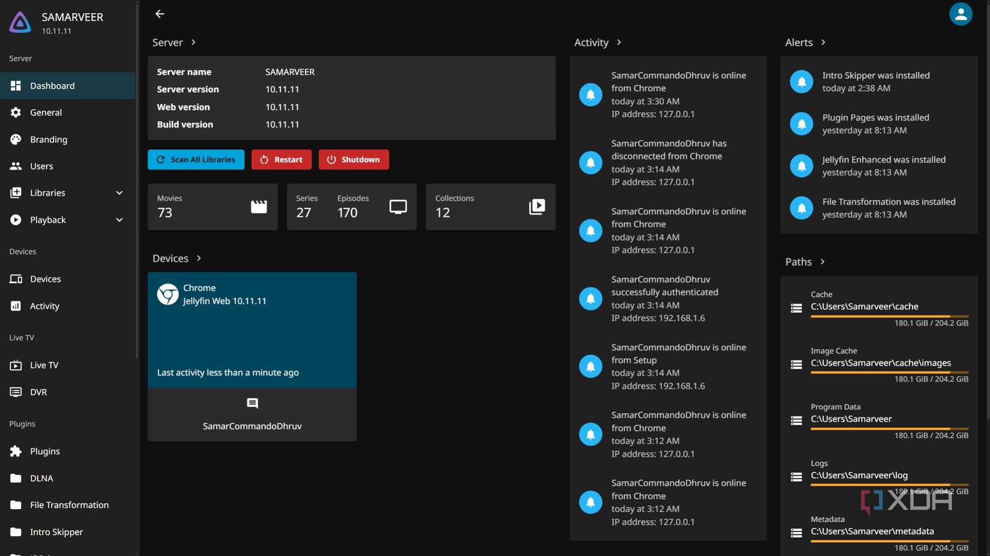Open Dashboard in the sidebar
This screenshot has height=556, width=990.
click(x=68, y=86)
